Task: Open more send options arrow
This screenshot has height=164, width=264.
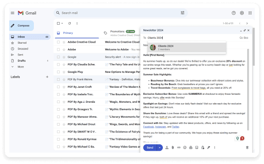Action: (x=160, y=148)
